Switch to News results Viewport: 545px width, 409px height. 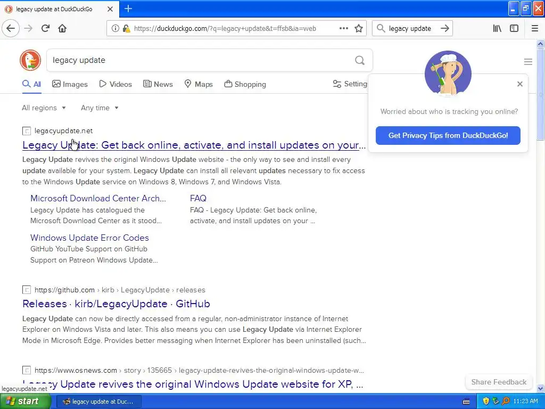(x=158, y=84)
